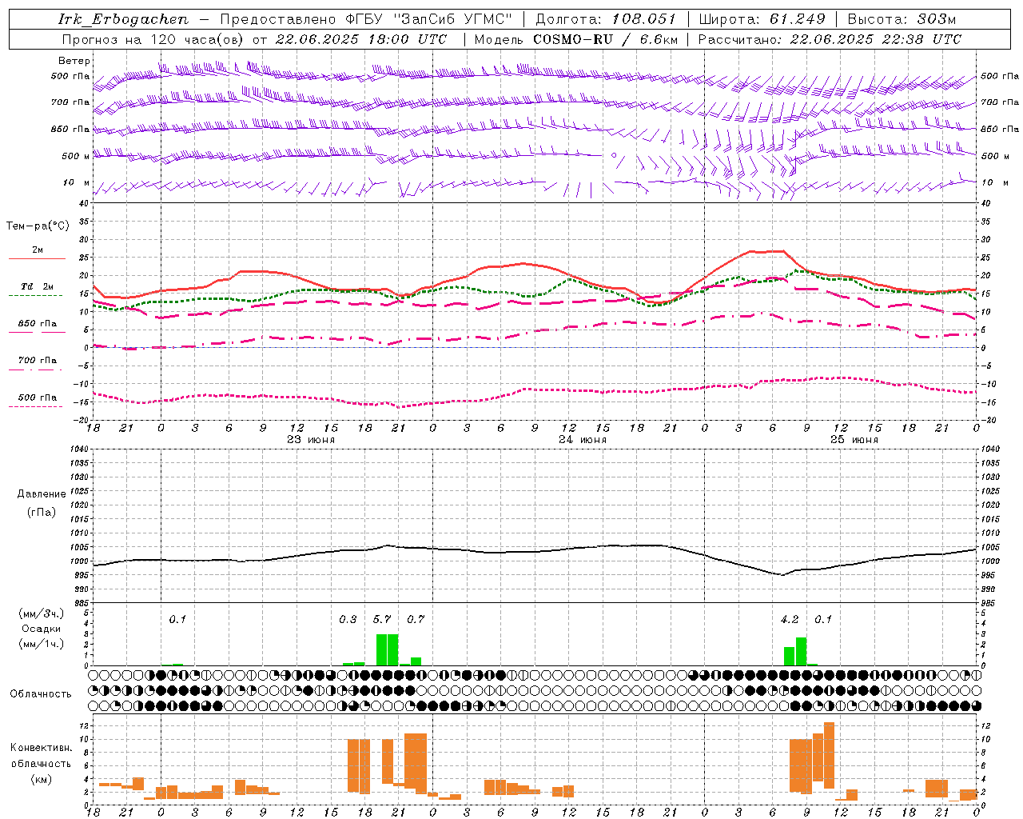Click the computed time 22.06.2025 22:38 UTC

[875, 39]
